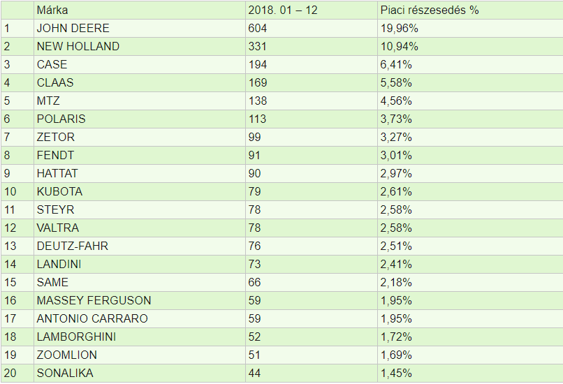Click the ANTONIO CARRARO brand name

(94, 319)
